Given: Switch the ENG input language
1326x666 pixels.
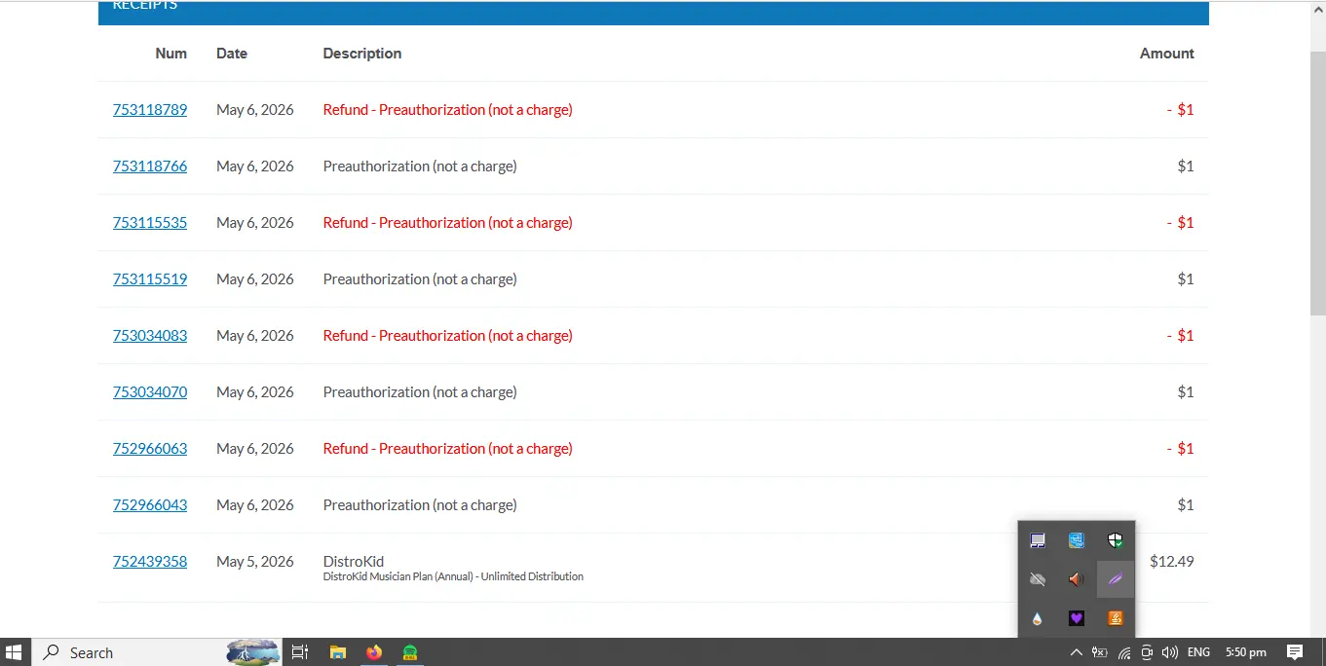Looking at the screenshot, I should 1199,652.
